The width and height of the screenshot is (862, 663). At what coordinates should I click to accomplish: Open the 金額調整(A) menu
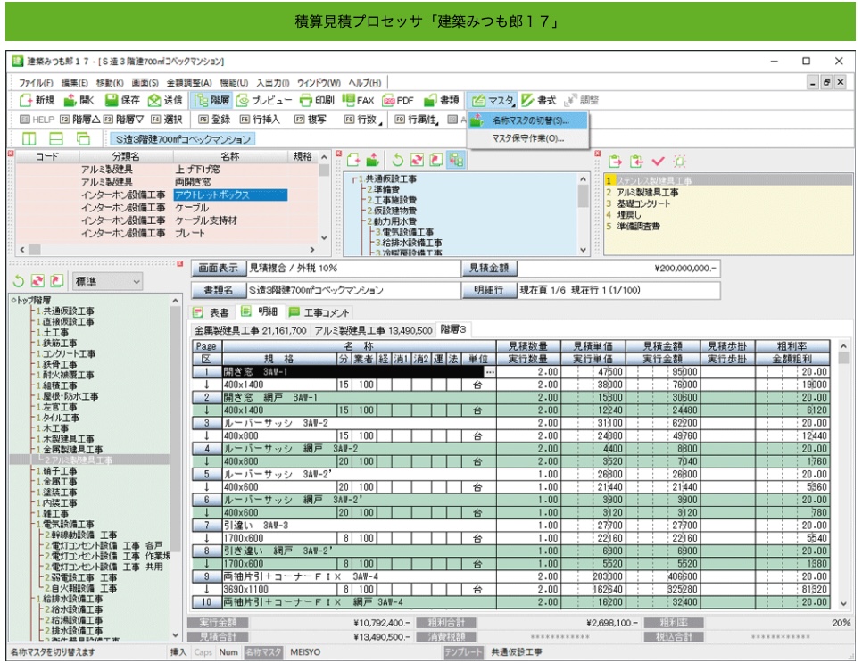[x=189, y=82]
